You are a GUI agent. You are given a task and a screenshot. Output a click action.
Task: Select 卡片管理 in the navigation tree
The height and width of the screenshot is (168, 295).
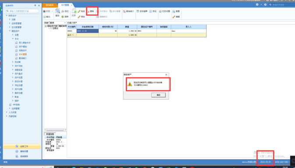(23, 54)
